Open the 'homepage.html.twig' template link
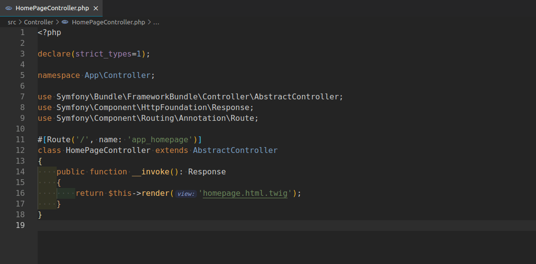The height and width of the screenshot is (264, 536). click(x=245, y=193)
